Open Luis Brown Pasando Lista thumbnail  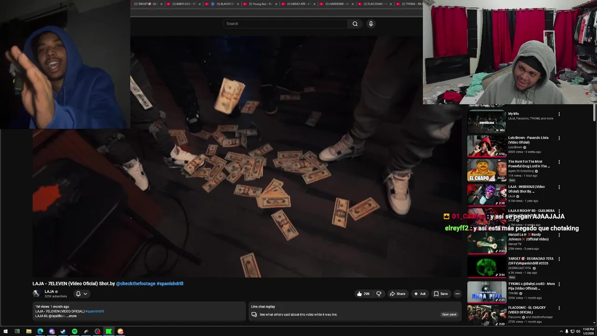tap(486, 146)
